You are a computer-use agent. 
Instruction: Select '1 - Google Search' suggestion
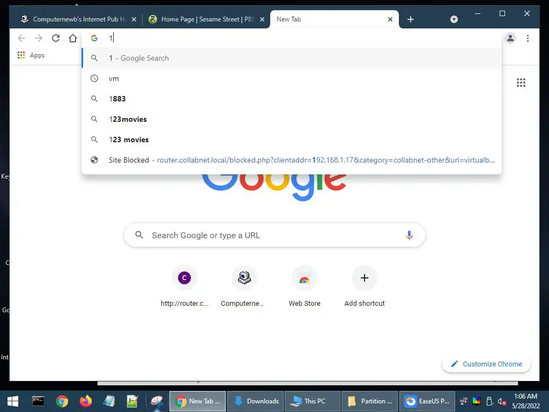pyautogui.click(x=292, y=58)
